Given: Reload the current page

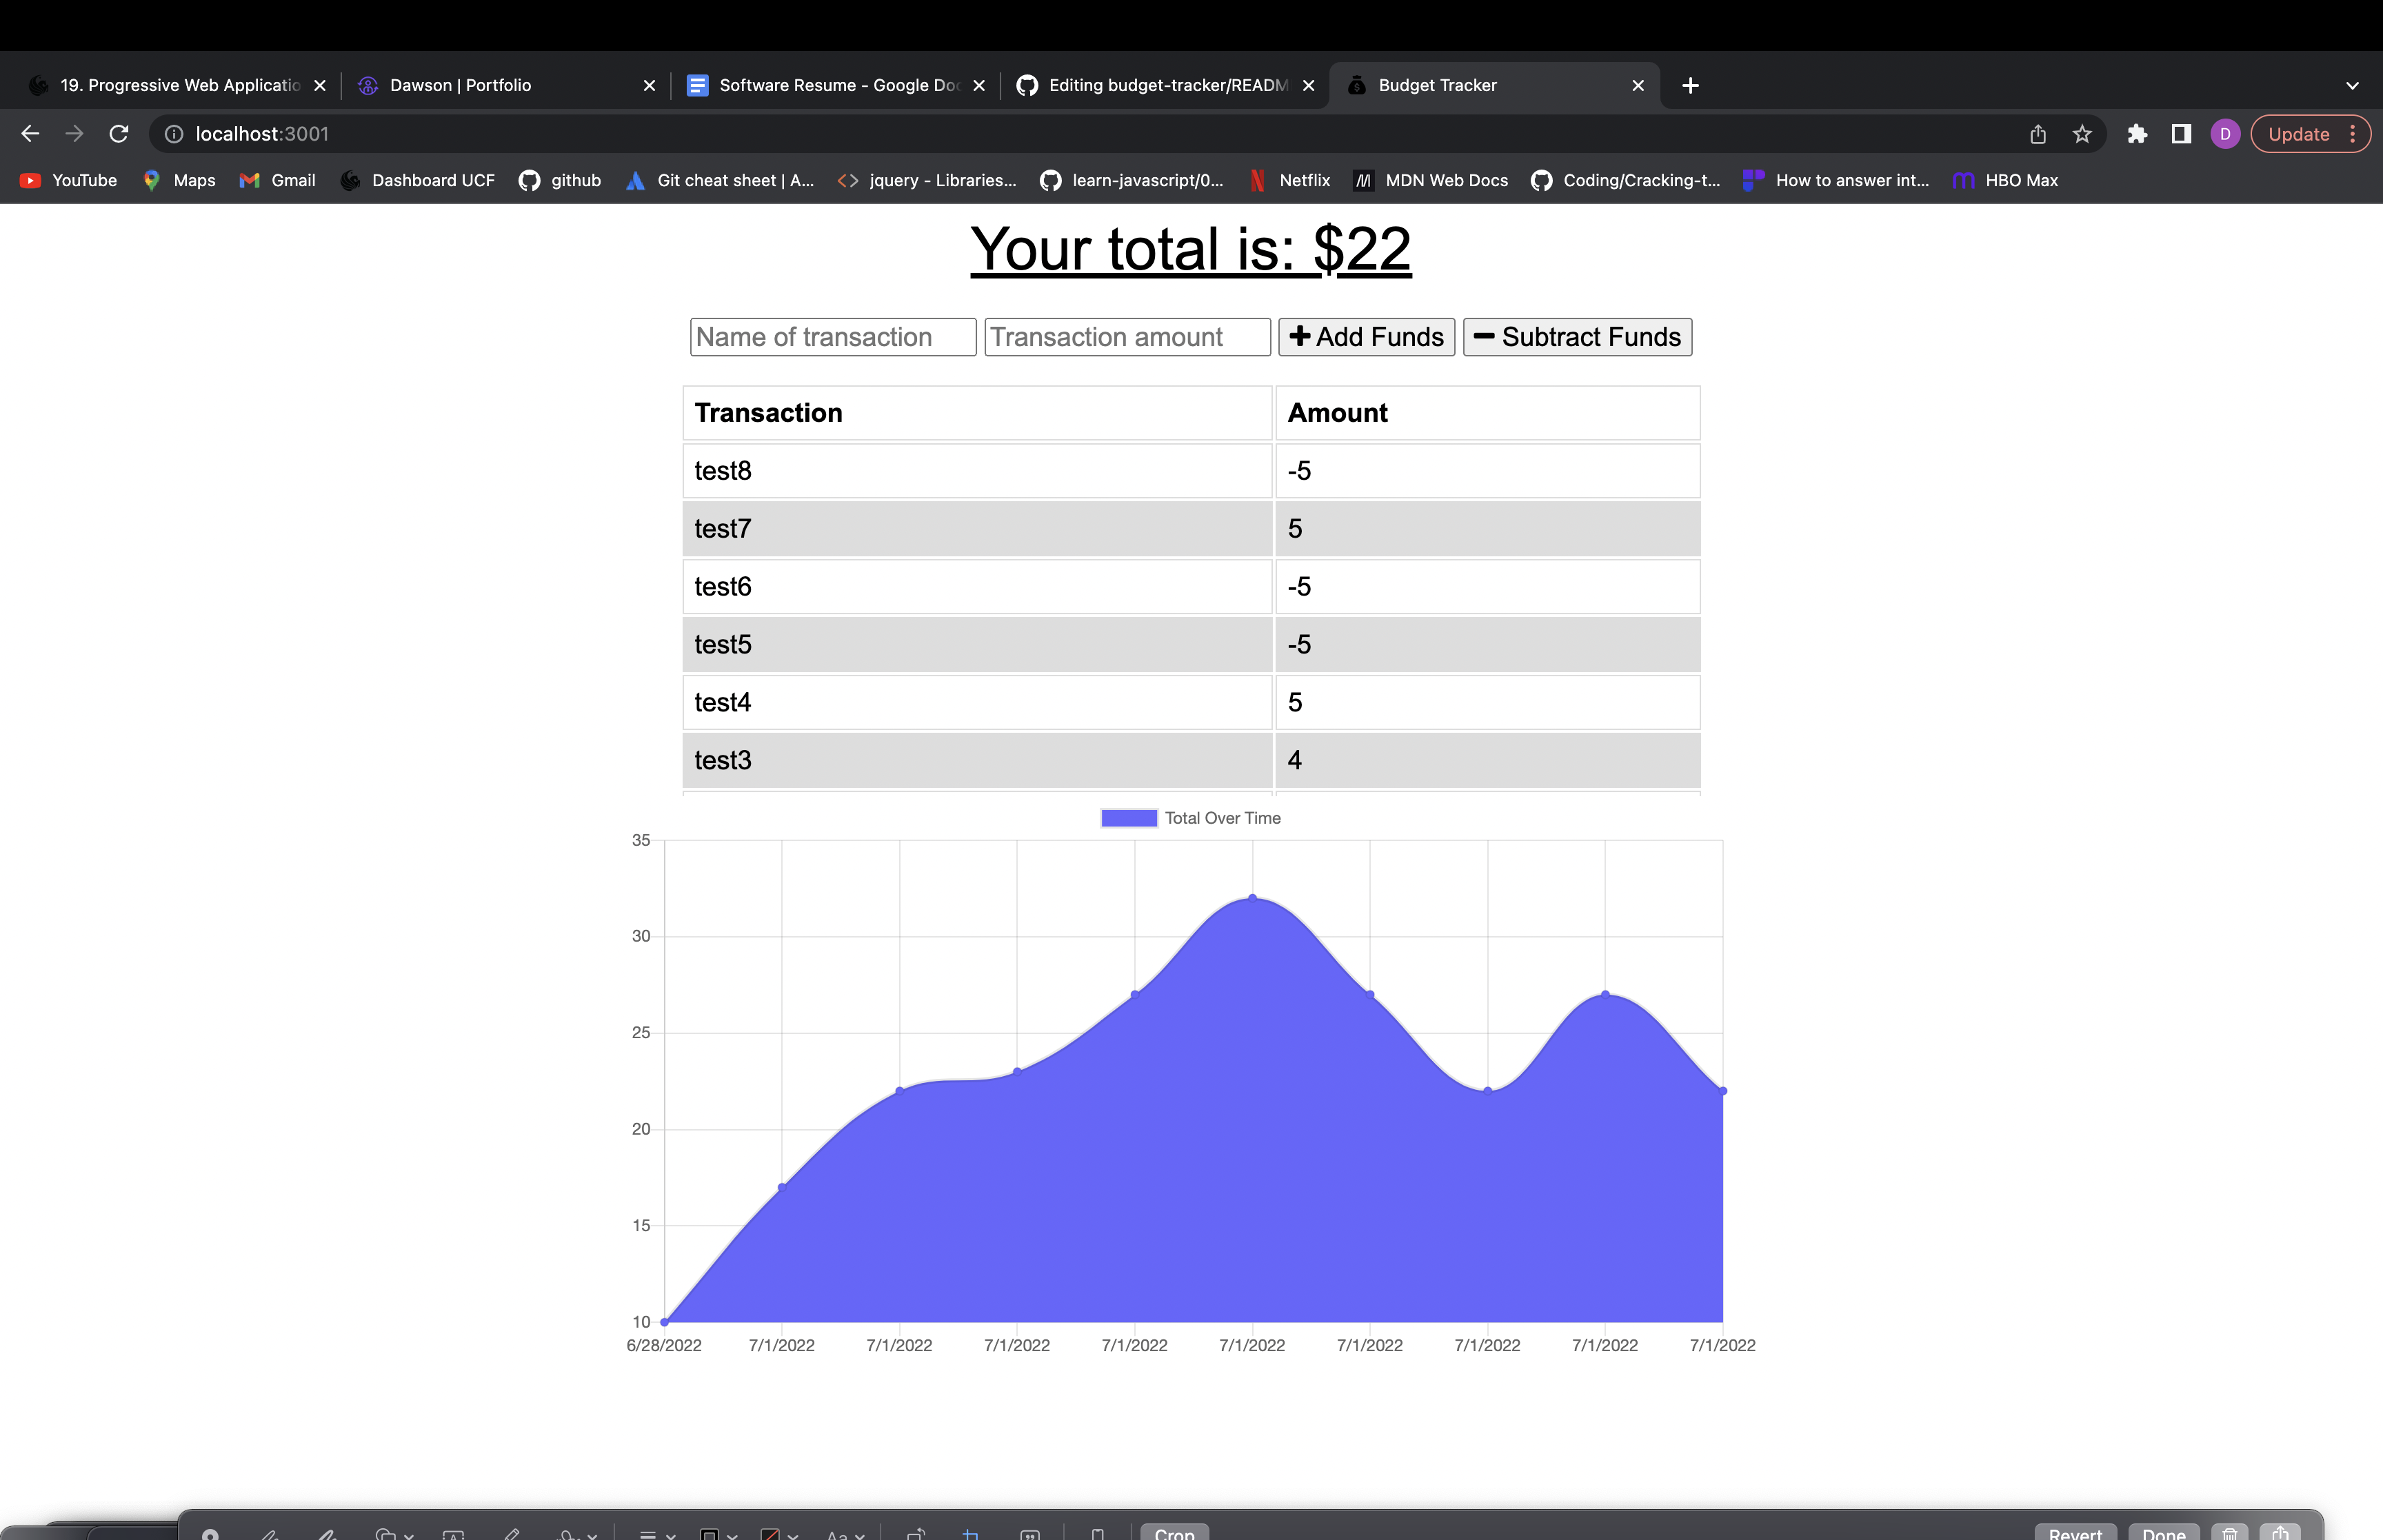Looking at the screenshot, I should click(119, 133).
